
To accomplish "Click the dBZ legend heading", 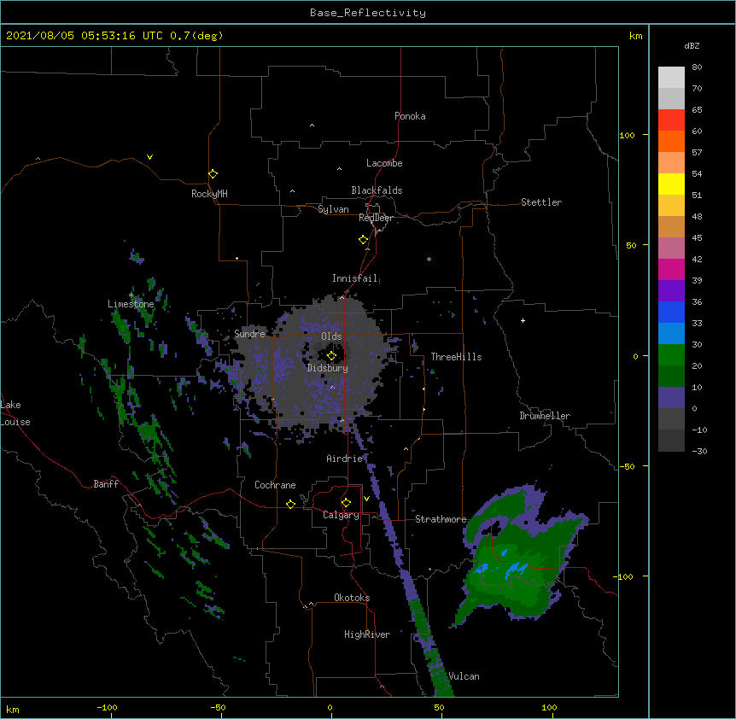I will (692, 45).
